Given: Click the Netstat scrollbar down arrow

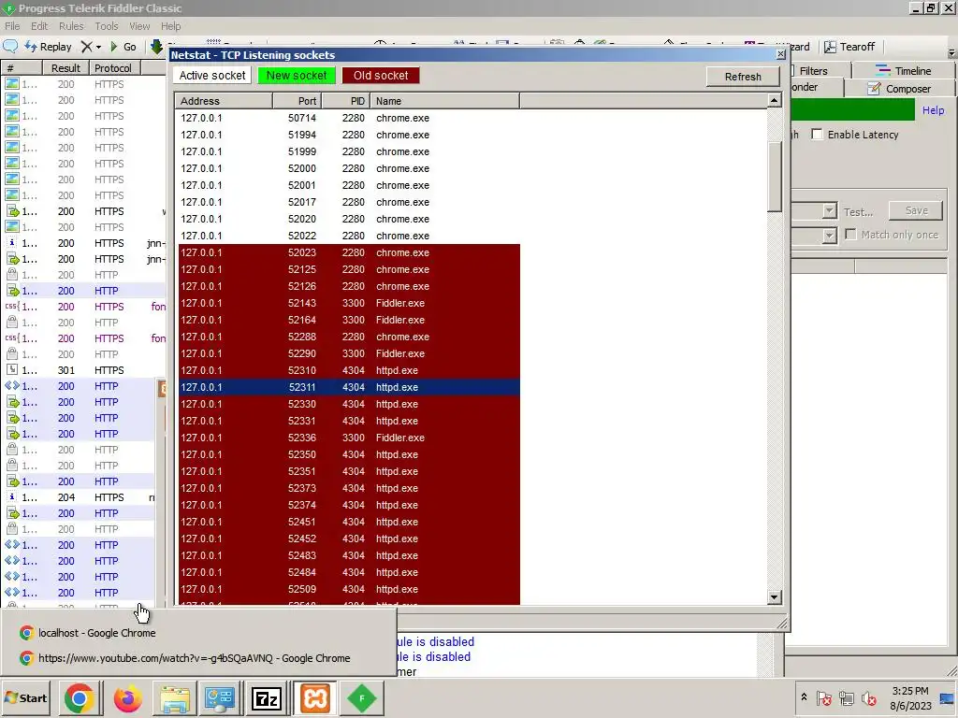Looking at the screenshot, I should [774, 597].
